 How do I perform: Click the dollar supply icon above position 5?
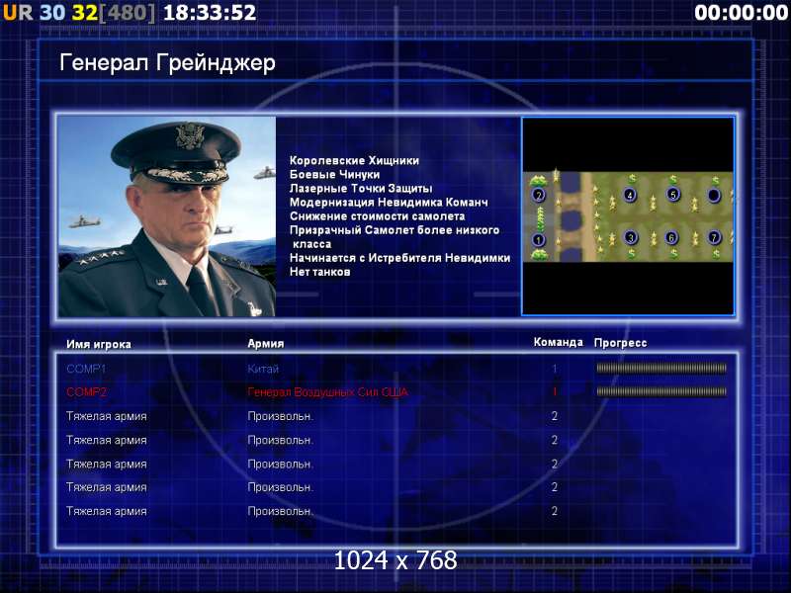(673, 180)
